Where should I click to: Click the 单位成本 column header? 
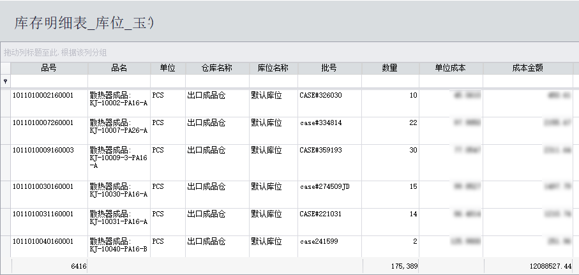point(451,68)
